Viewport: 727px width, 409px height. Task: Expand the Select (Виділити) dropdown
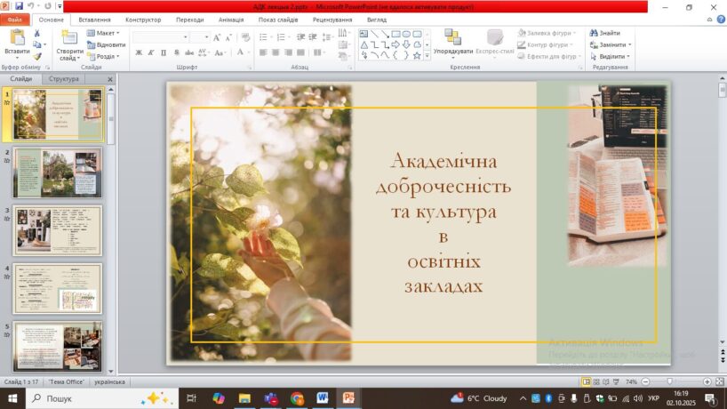(x=613, y=56)
